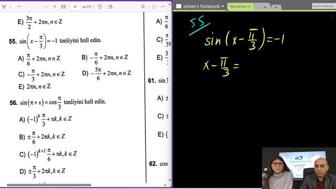Rotate the PDF page icon

99,7
